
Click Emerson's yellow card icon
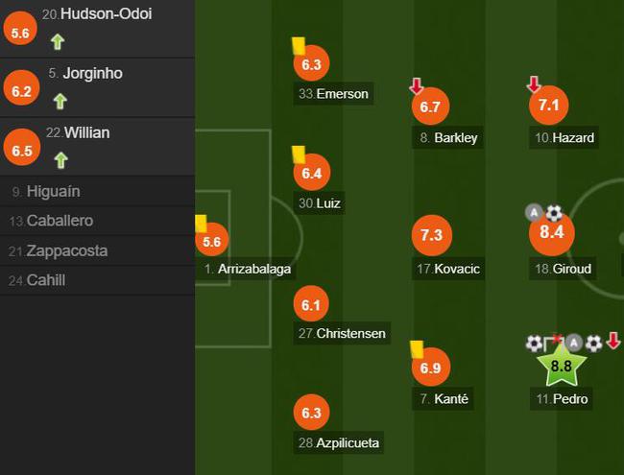(x=299, y=46)
